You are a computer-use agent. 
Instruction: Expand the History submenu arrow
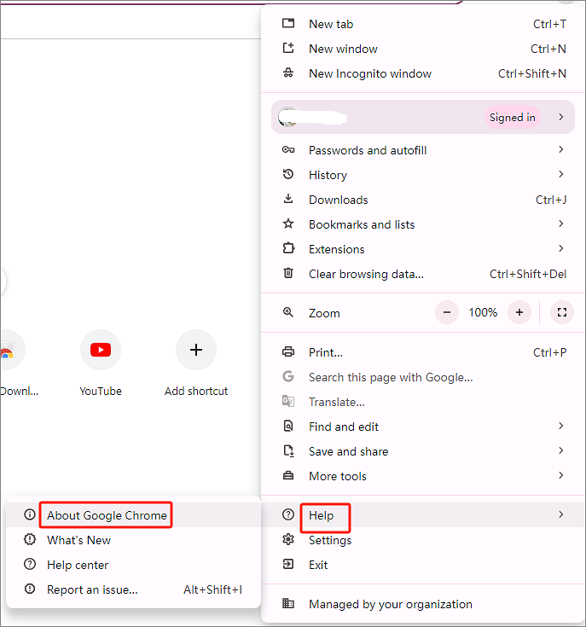560,174
